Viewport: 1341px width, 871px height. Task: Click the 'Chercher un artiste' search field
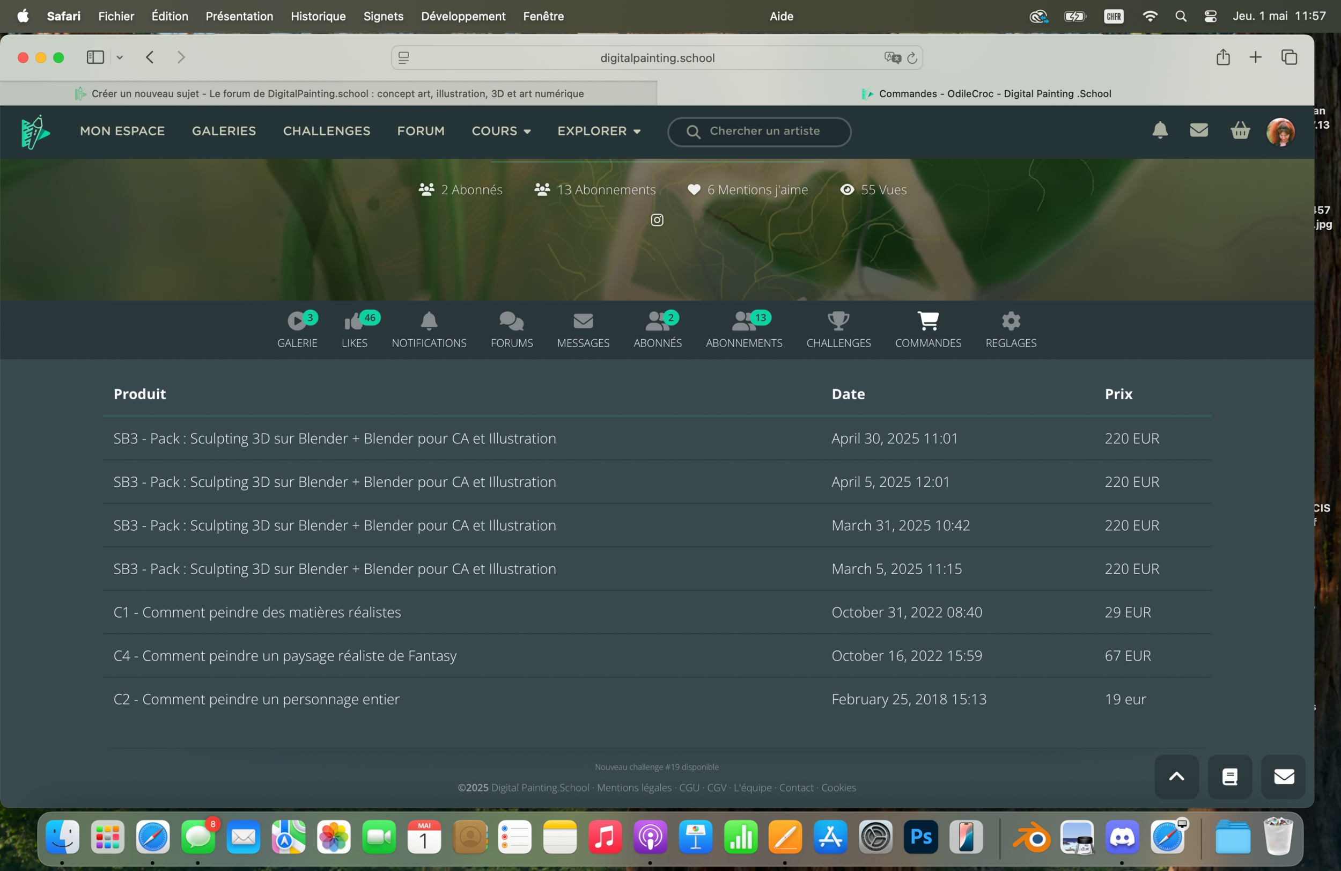pos(764,131)
